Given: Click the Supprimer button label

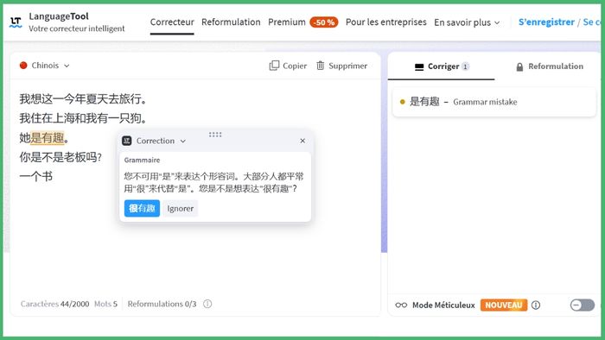Looking at the screenshot, I should (x=347, y=66).
